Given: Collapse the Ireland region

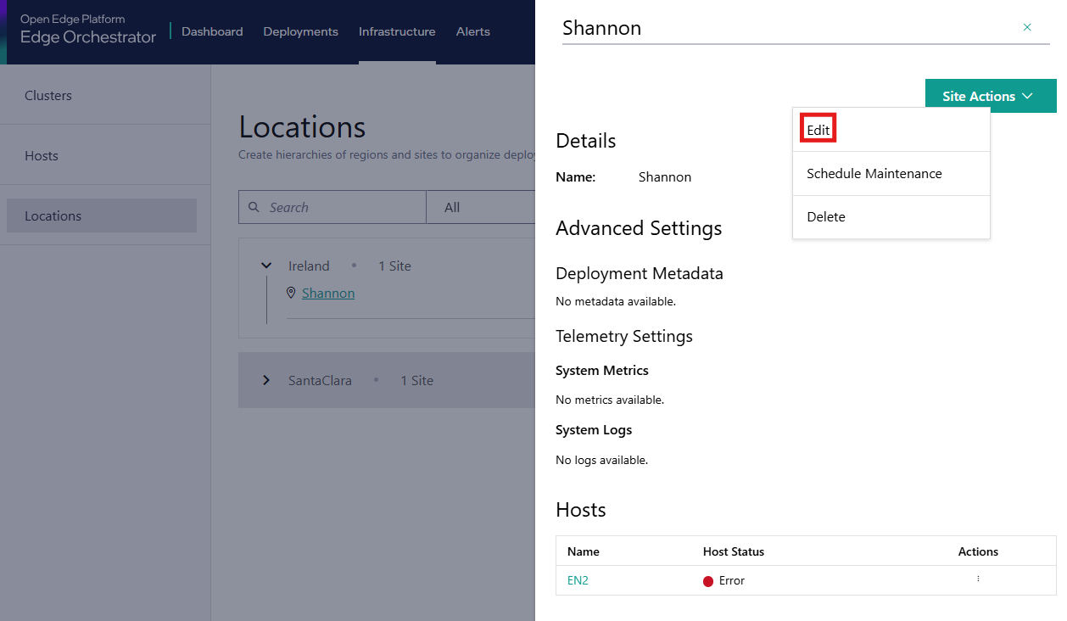Looking at the screenshot, I should click(x=266, y=266).
